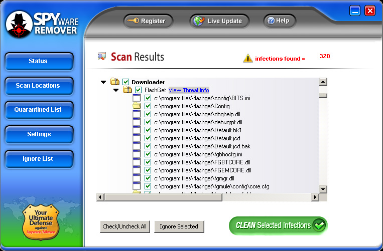Click the infections found count 320
This screenshot has height=251, width=383.
point(325,56)
